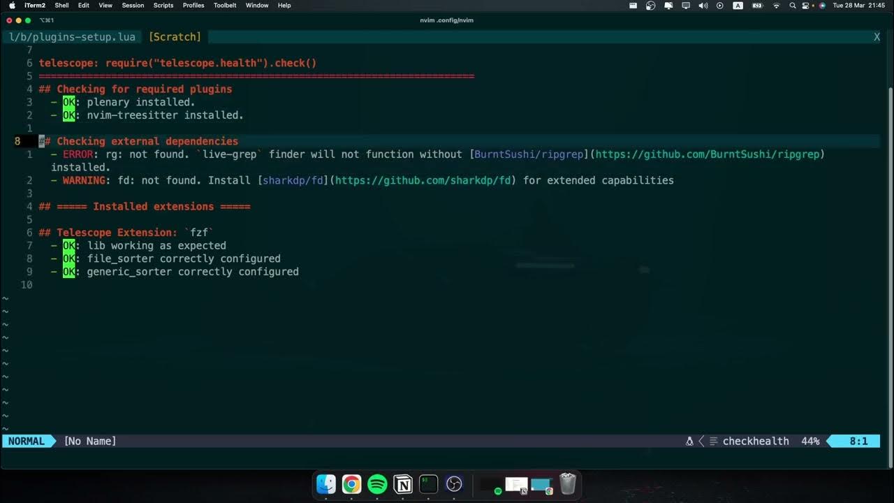This screenshot has width=894, height=503.
Task: Close the nvim tab with X
Action: (x=877, y=37)
